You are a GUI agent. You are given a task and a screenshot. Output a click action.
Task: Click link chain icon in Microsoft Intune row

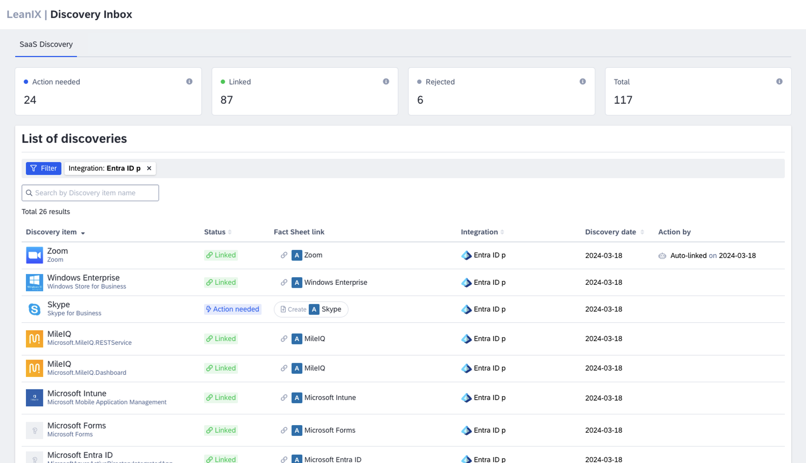pos(284,397)
